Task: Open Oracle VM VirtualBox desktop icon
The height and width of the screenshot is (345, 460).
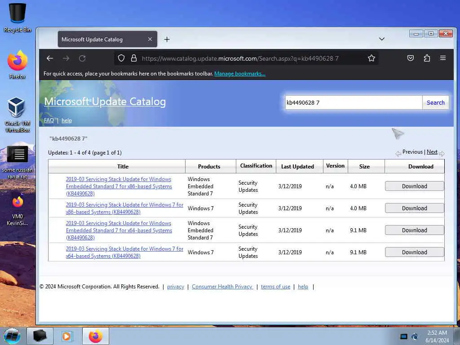Action: pyautogui.click(x=18, y=115)
